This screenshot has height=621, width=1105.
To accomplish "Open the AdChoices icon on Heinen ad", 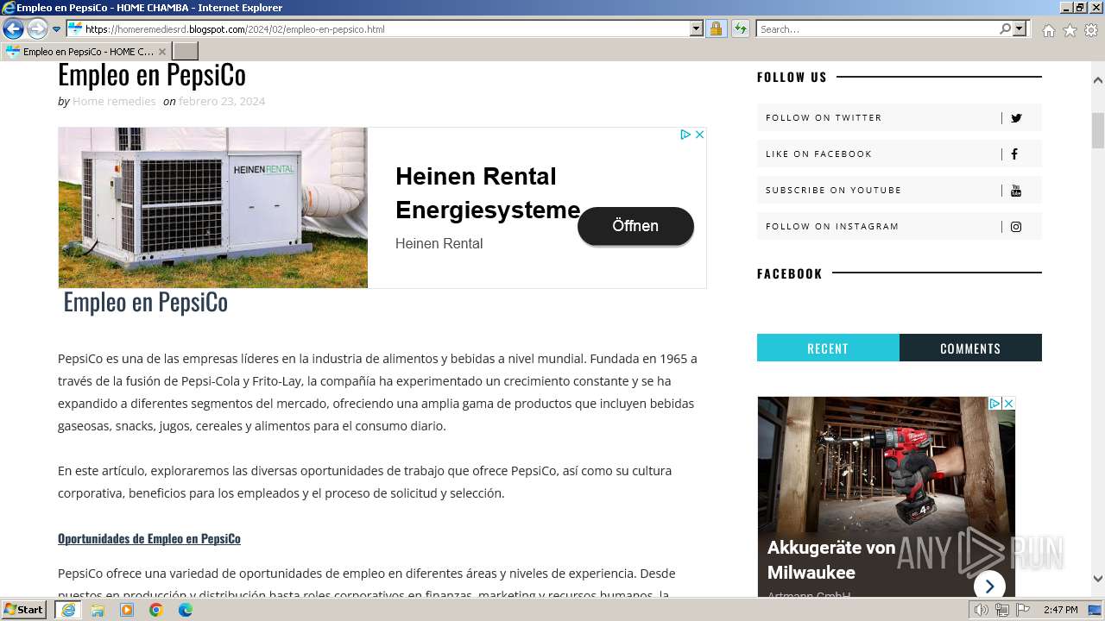I will [685, 135].
